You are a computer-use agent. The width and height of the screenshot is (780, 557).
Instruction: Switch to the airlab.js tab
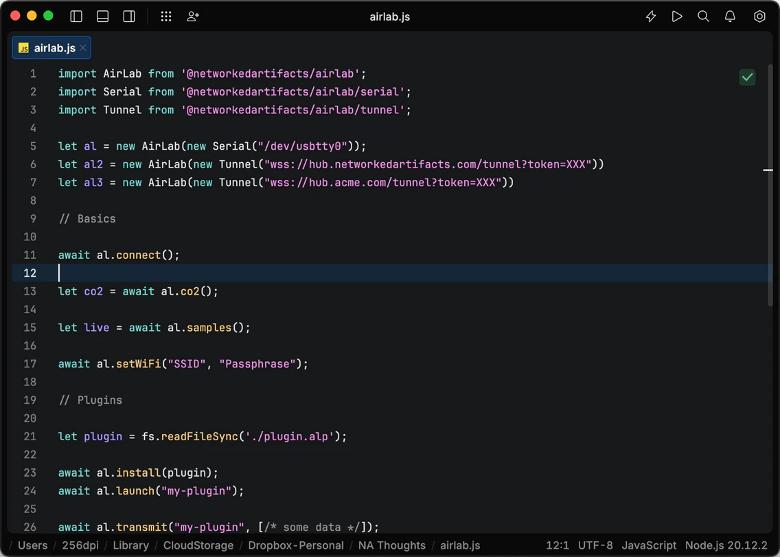coord(51,48)
